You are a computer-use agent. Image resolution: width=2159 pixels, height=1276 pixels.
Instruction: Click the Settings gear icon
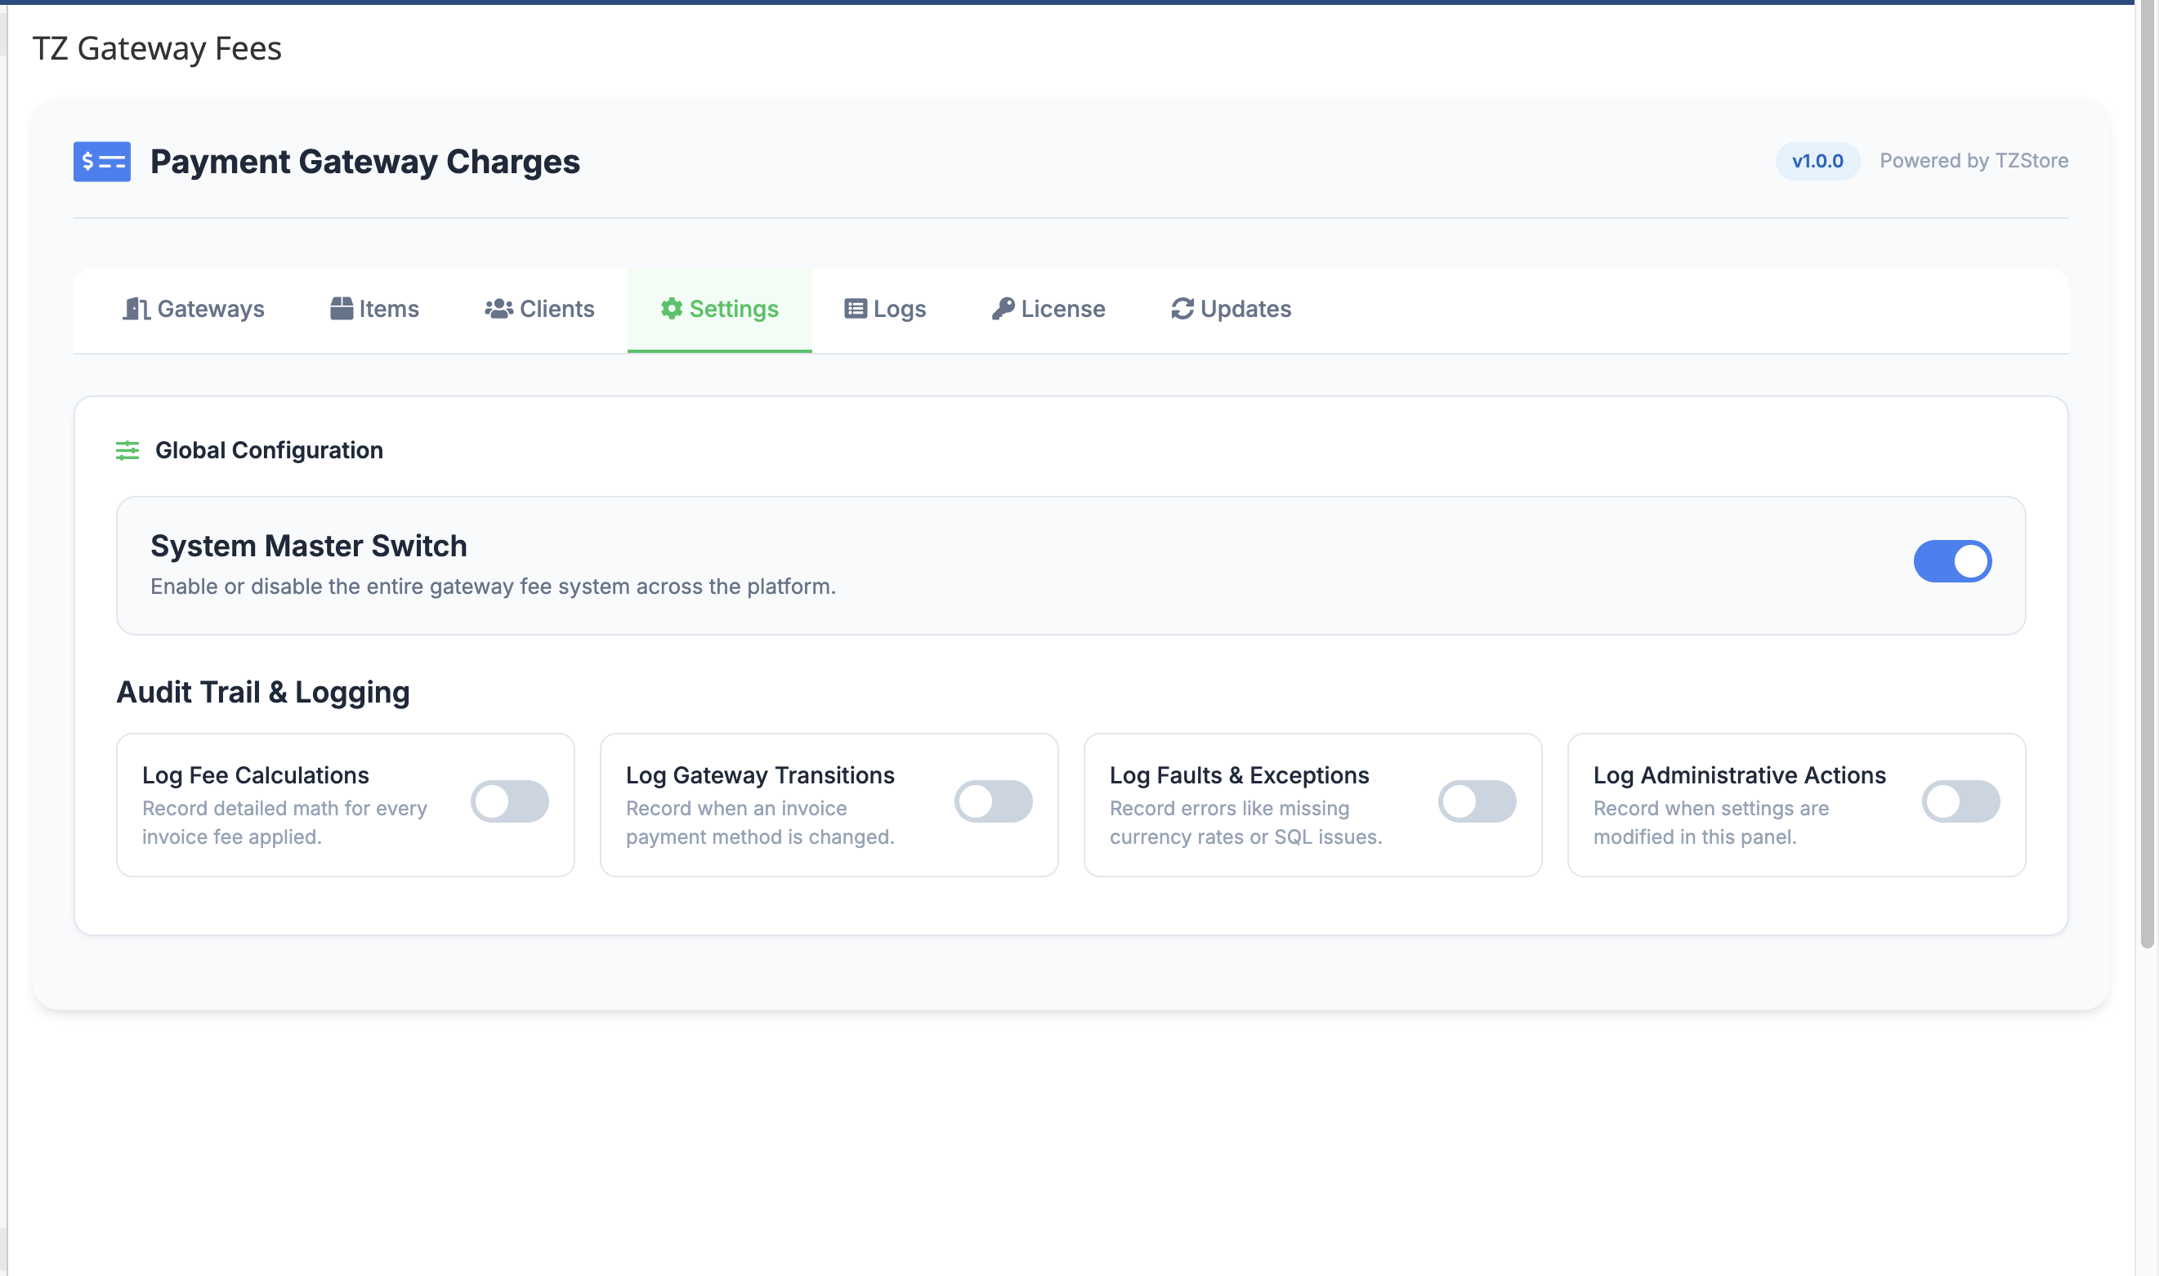[x=672, y=308]
